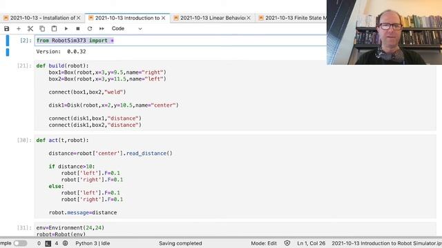Cut the selected cell with scissors icon
Image resolution: width=442 pixels, height=248 pixels.
coord(30,28)
